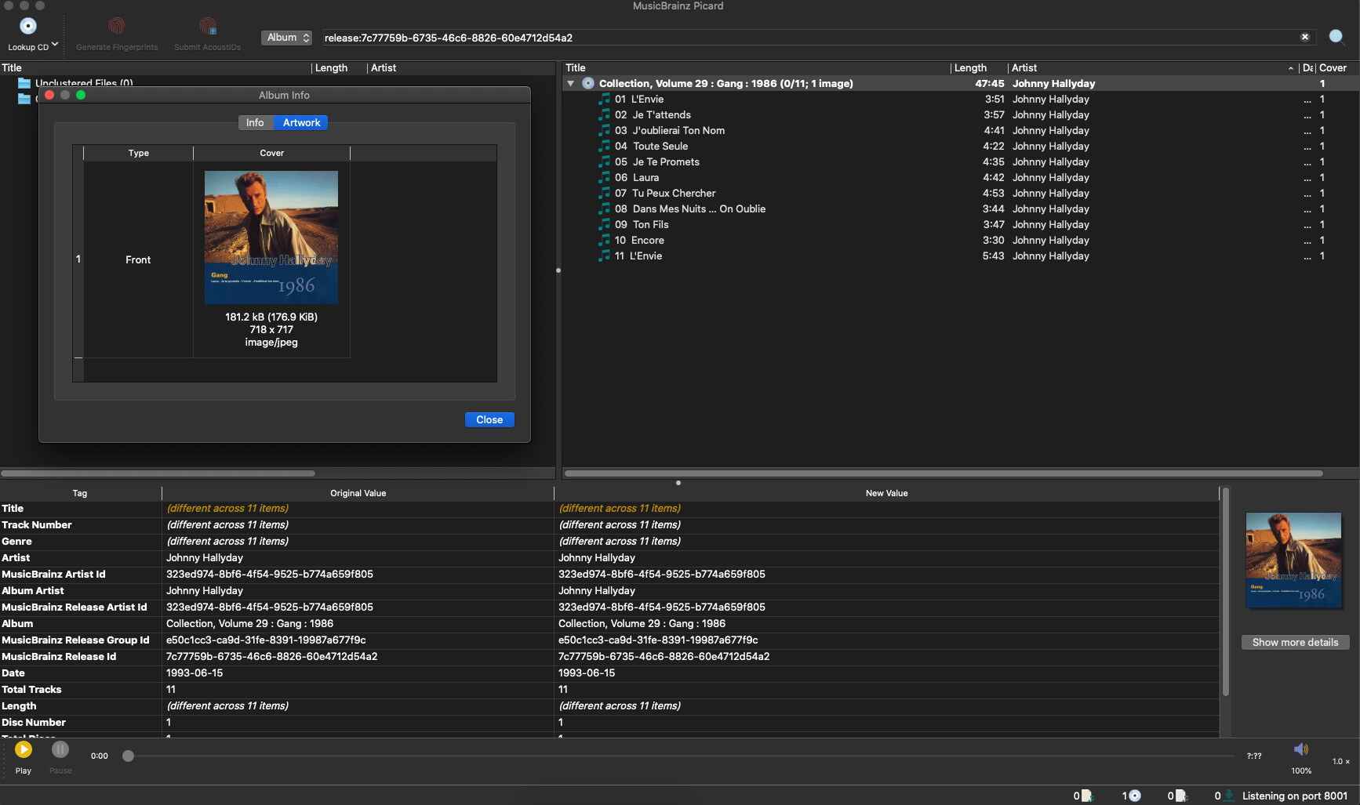Click the Generate Fingerprints toolbar icon
1360x805 pixels.
117,27
